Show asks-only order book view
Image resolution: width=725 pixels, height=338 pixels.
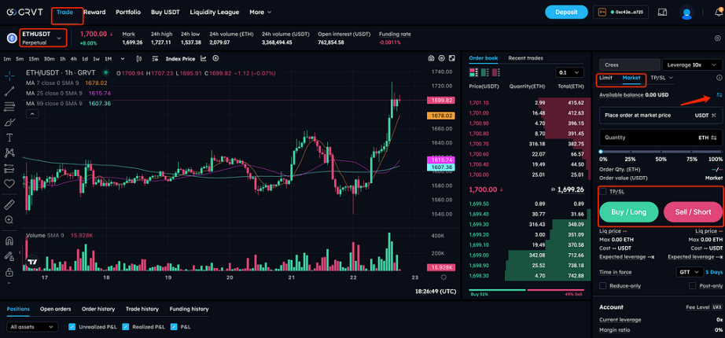coord(495,72)
